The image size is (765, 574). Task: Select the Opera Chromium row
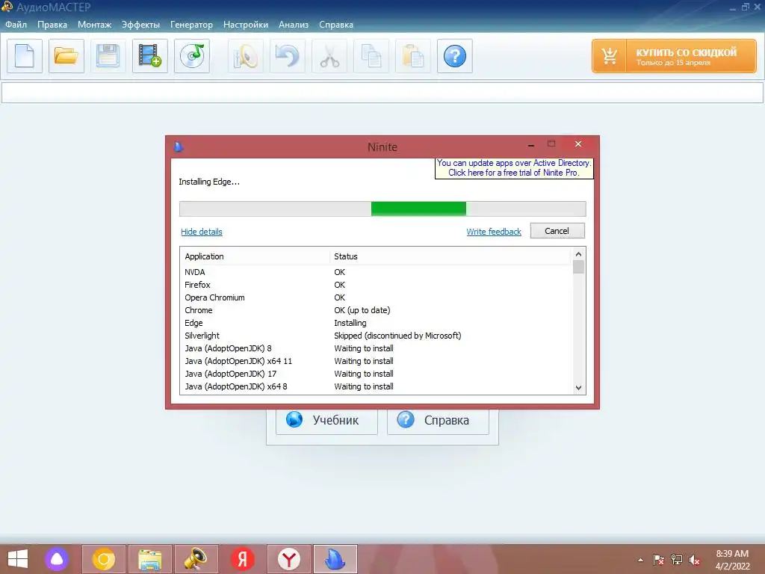pos(377,297)
